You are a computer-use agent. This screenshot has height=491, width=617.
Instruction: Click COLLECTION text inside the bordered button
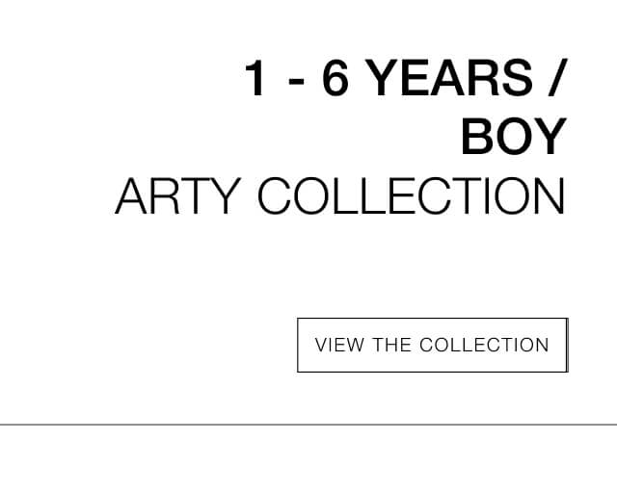pyautogui.click(x=484, y=345)
